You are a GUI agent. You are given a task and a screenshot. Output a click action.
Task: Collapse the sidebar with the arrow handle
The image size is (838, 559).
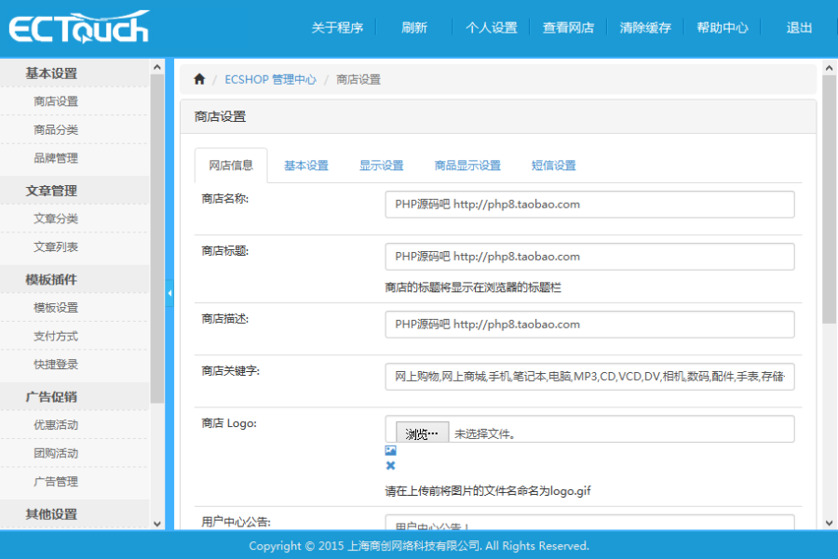click(x=169, y=293)
